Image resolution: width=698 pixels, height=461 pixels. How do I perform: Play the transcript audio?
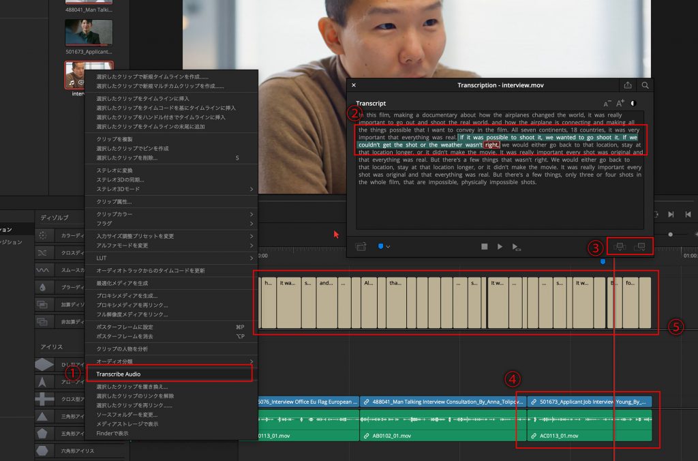pyautogui.click(x=500, y=246)
